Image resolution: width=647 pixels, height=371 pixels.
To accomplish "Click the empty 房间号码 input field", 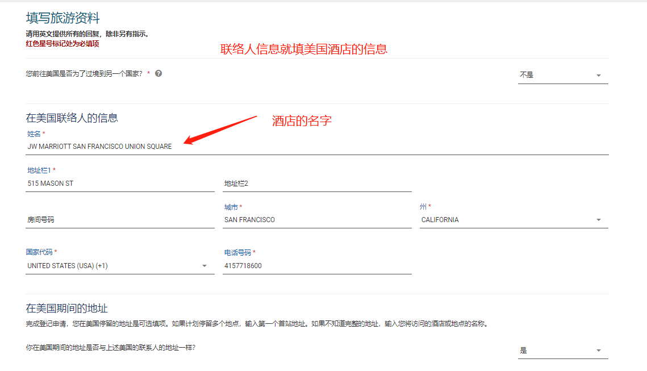I will [120, 219].
